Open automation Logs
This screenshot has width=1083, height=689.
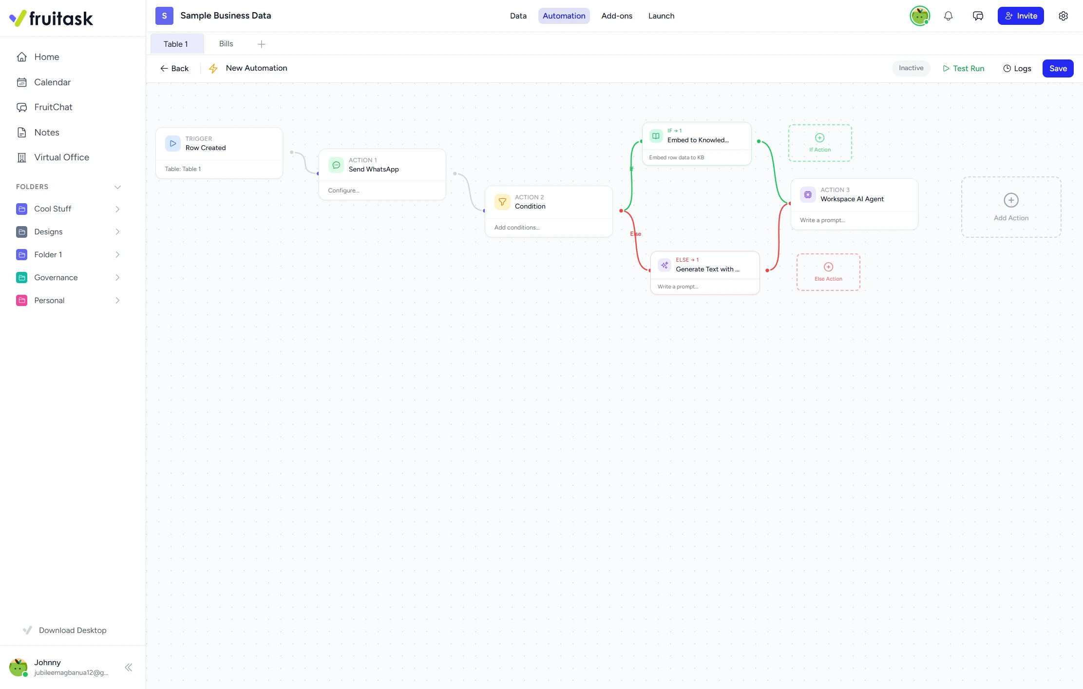click(x=1017, y=69)
